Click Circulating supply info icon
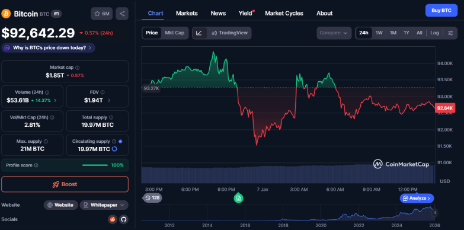464x230 pixels. 114,142
